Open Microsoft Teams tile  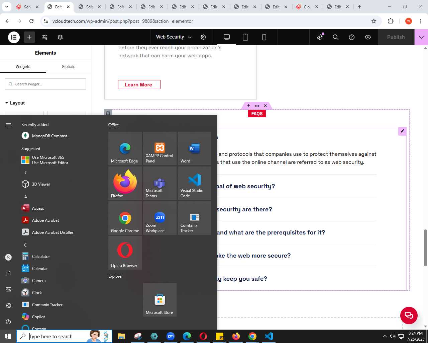(x=160, y=183)
